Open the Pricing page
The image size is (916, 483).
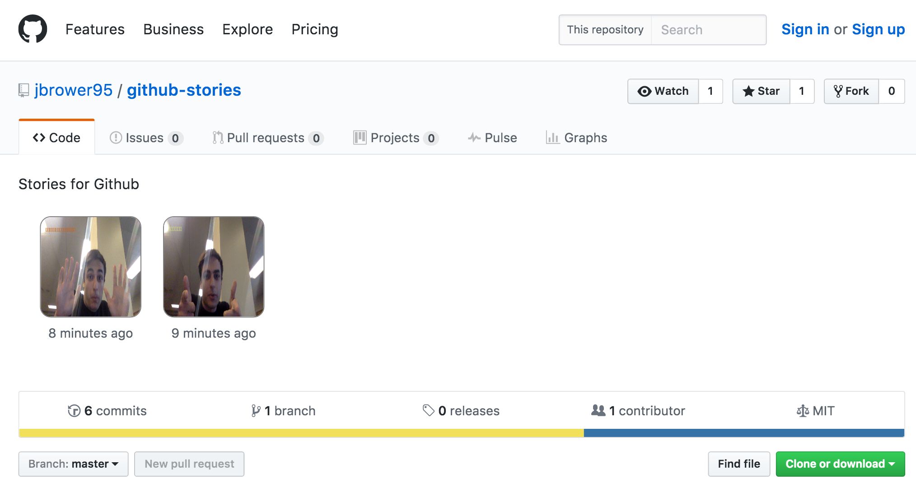[315, 29]
